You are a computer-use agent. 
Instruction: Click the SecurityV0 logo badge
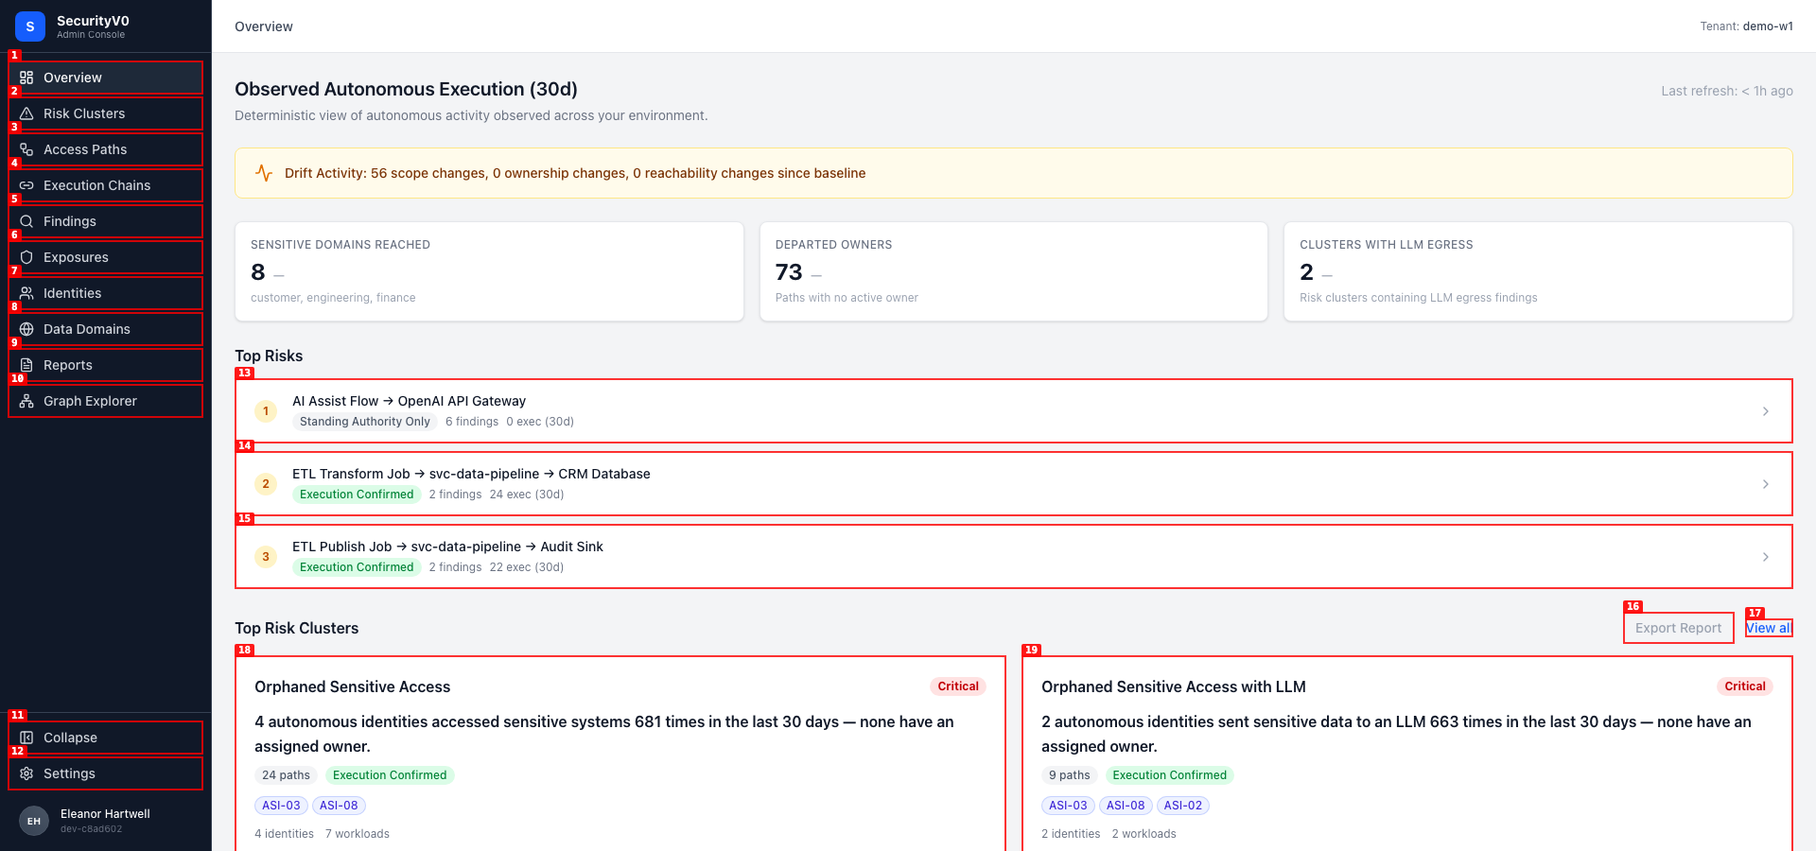coord(30,26)
